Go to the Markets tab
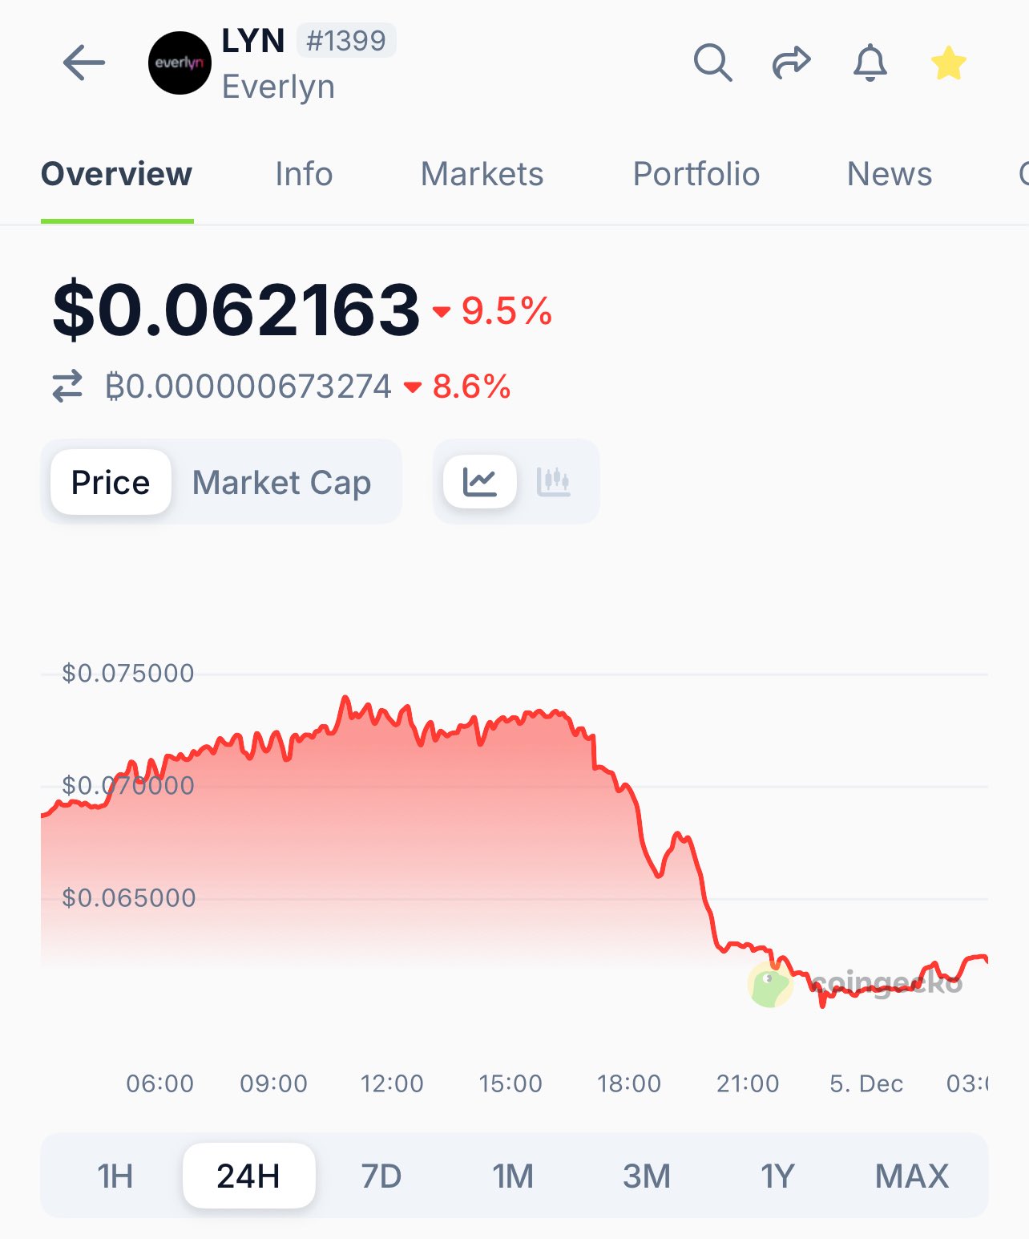 (x=482, y=174)
